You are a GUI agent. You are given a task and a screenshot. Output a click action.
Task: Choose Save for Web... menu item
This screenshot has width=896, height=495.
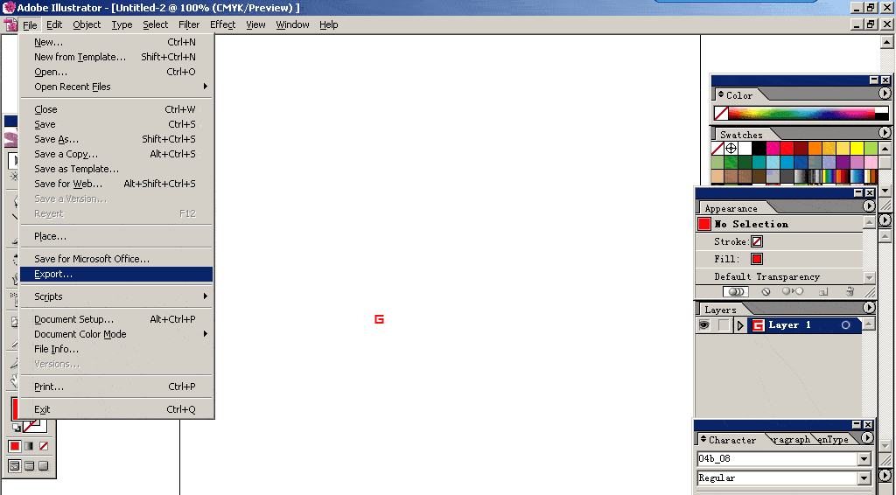pyautogui.click(x=116, y=184)
